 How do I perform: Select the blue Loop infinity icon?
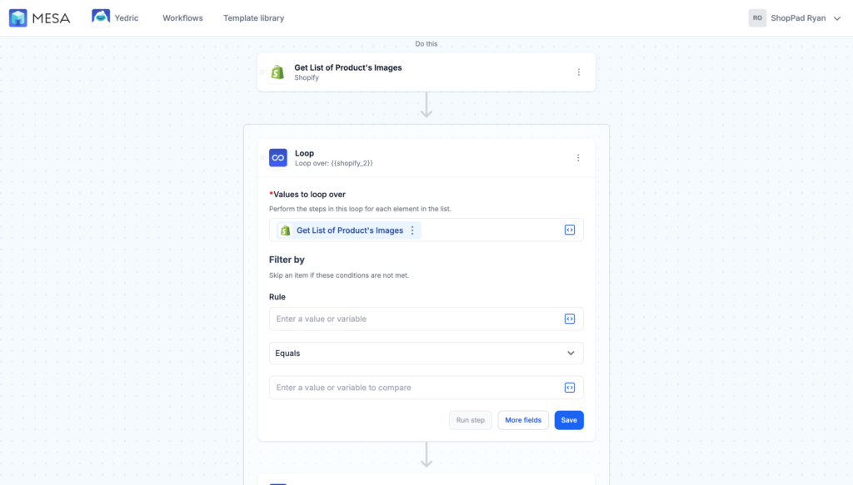point(277,156)
